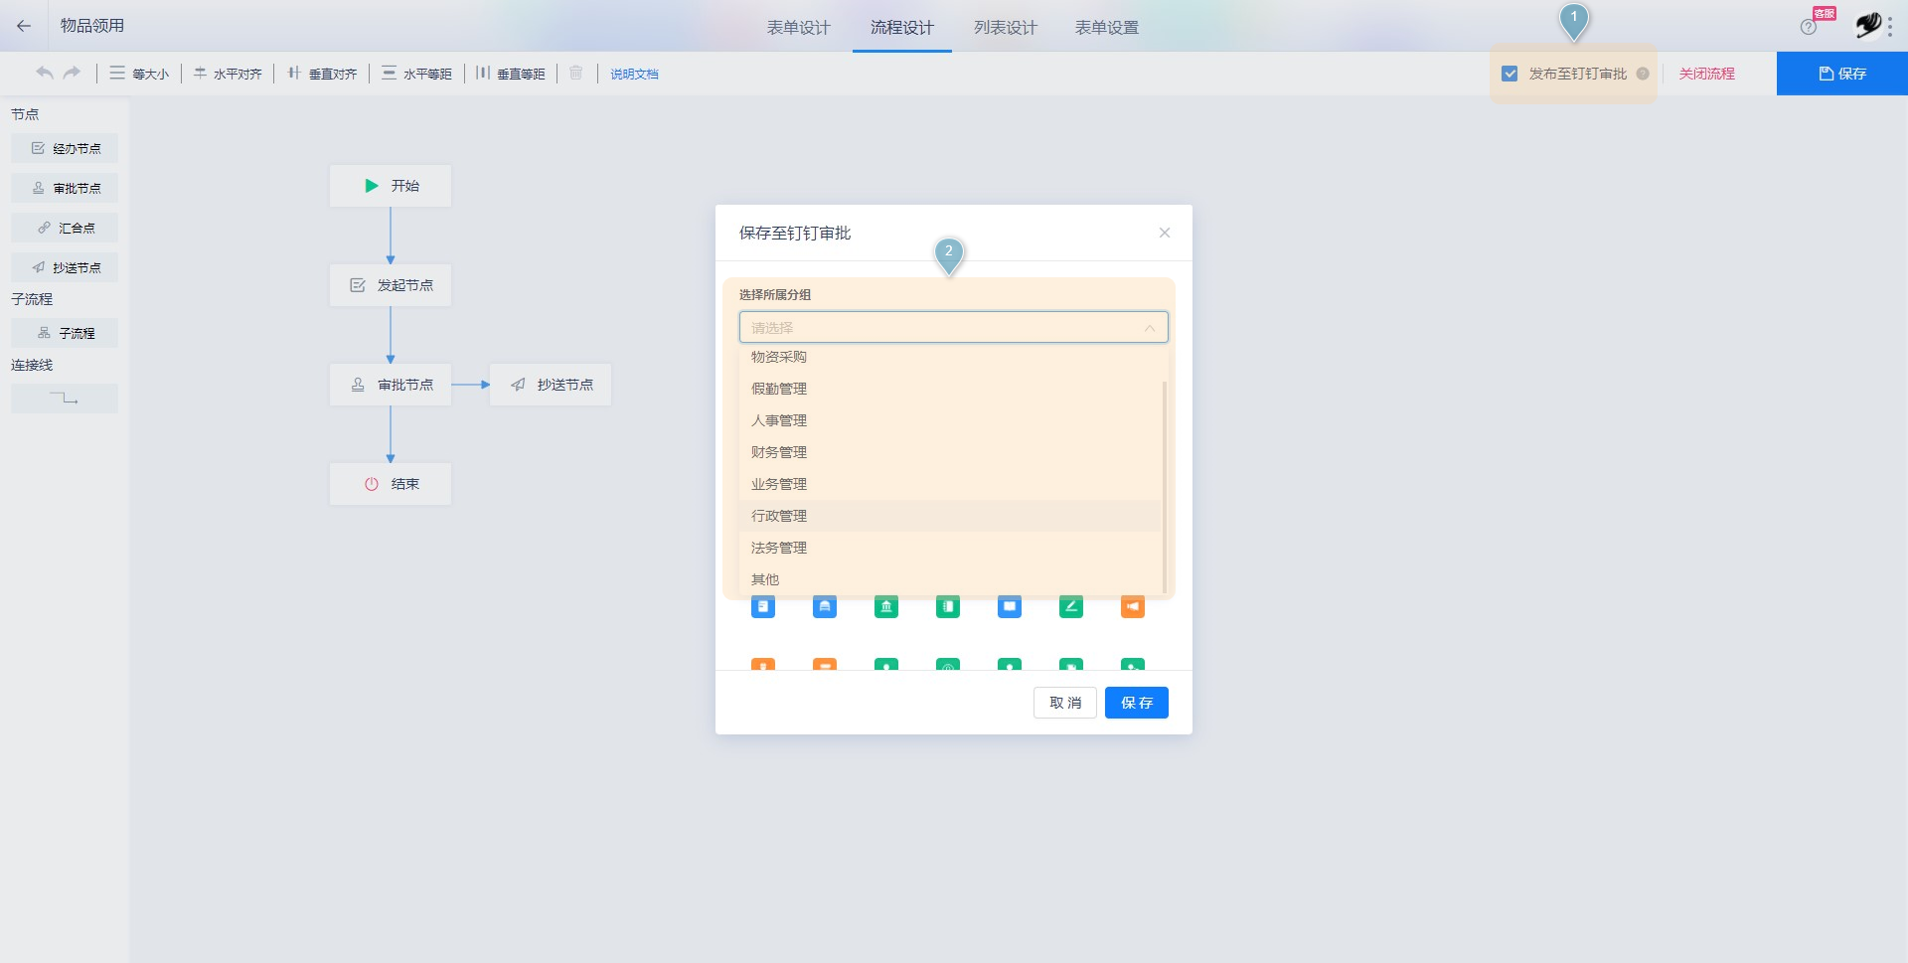Select the 发起节点 on canvas
The height and width of the screenshot is (963, 1908).
tap(391, 285)
